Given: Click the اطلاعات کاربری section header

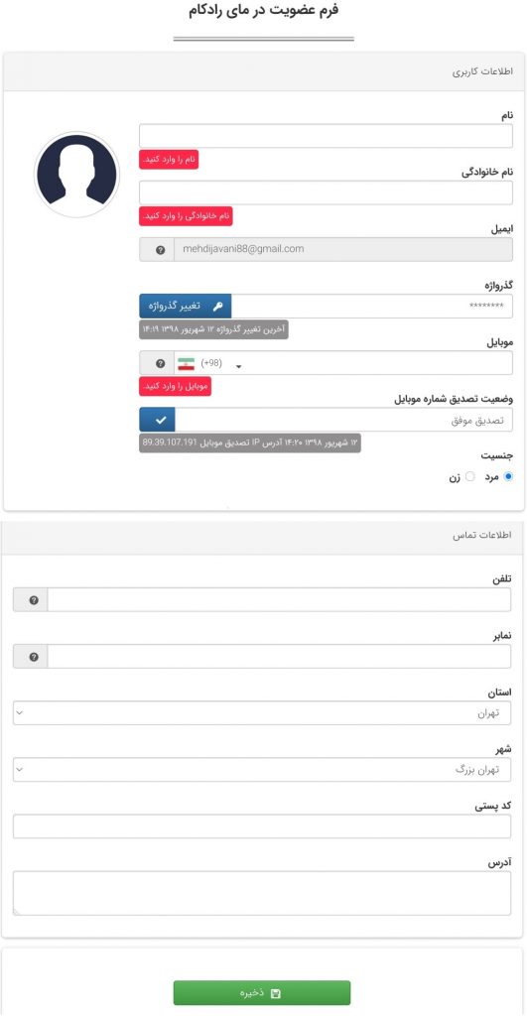Looking at the screenshot, I should [264, 71].
